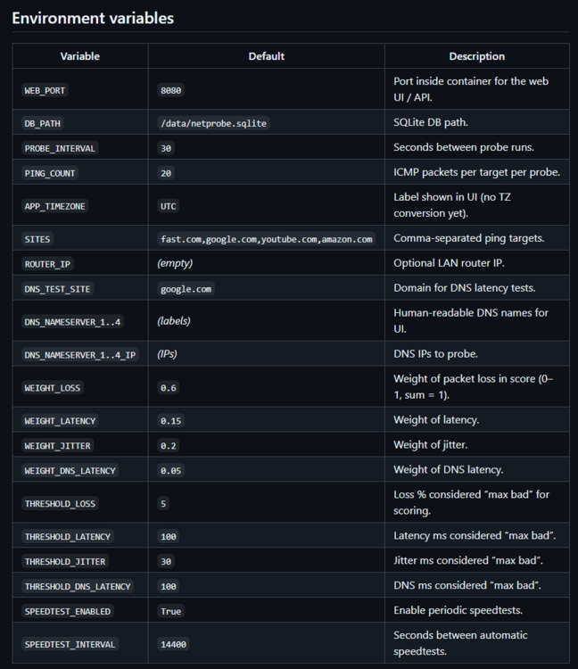Select the /data/netprobe.sqlite default path
578x669 pixels.
point(213,123)
